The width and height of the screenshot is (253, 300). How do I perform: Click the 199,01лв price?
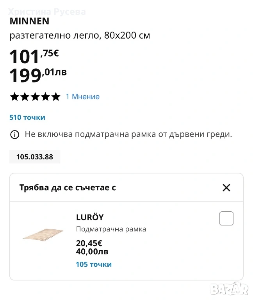(38, 75)
